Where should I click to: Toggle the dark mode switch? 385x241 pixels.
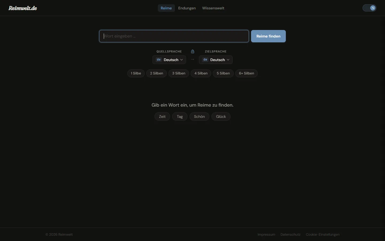[369, 8]
